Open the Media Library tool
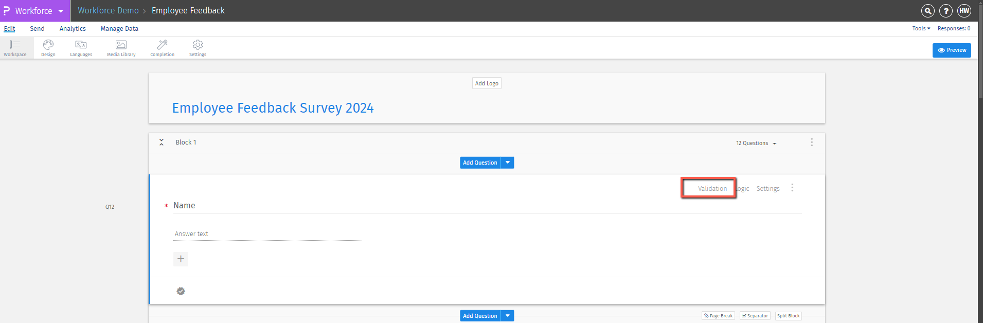Screen dimensions: 983x323 click(x=121, y=48)
